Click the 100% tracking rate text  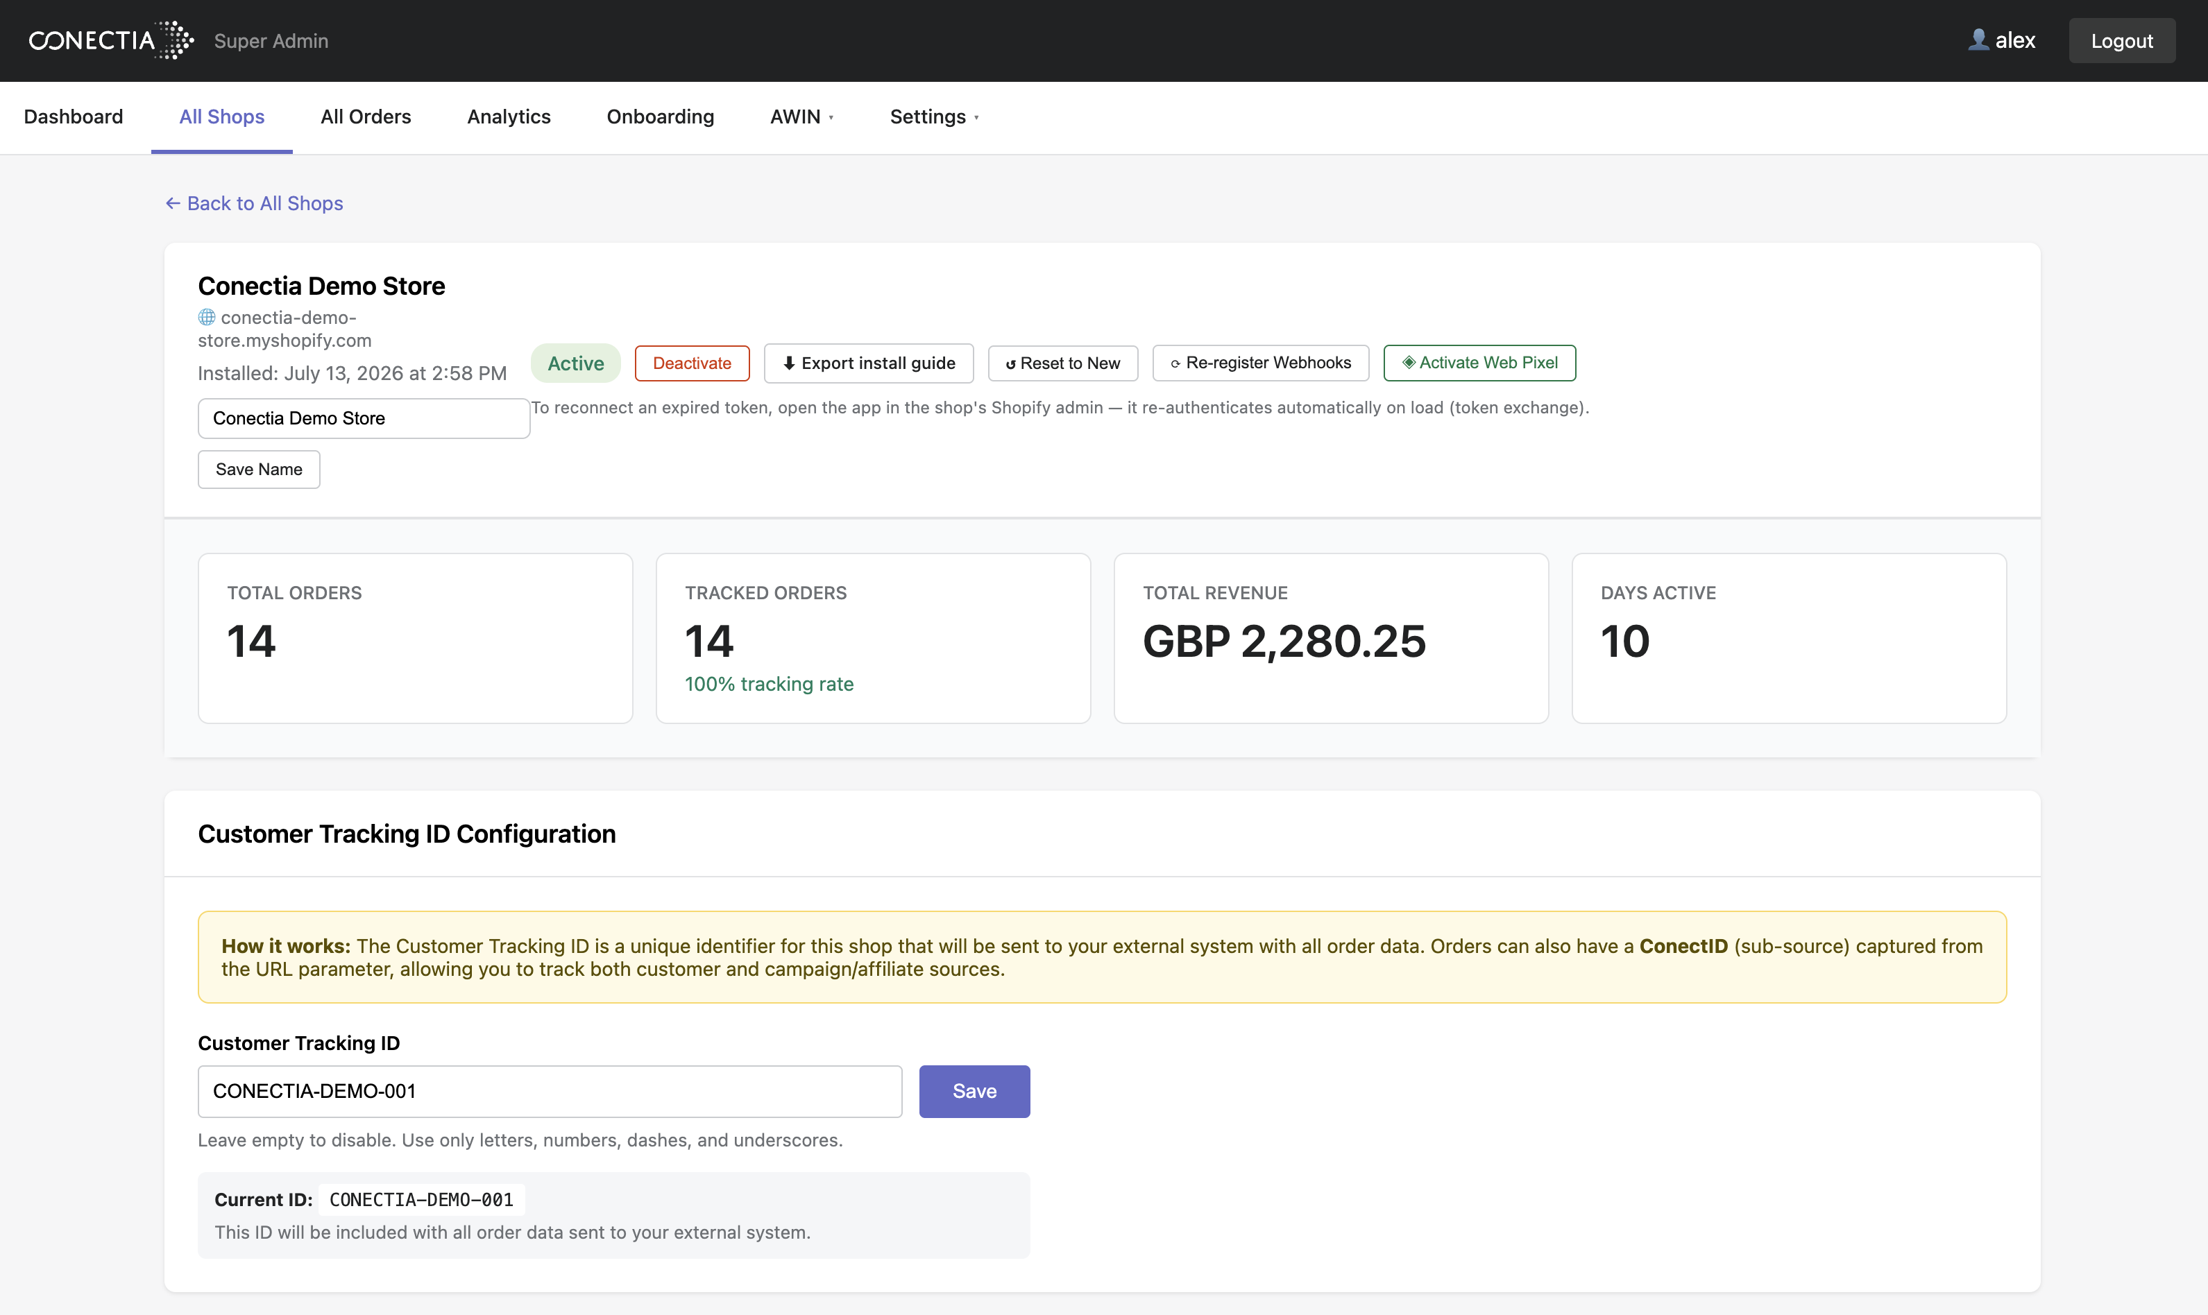tap(769, 684)
